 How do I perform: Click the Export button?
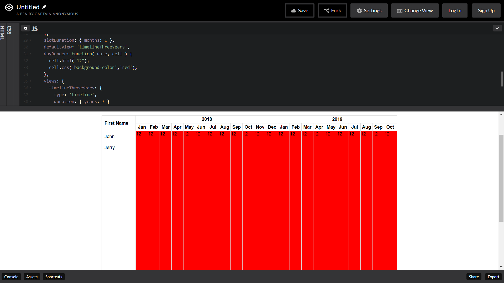493,277
